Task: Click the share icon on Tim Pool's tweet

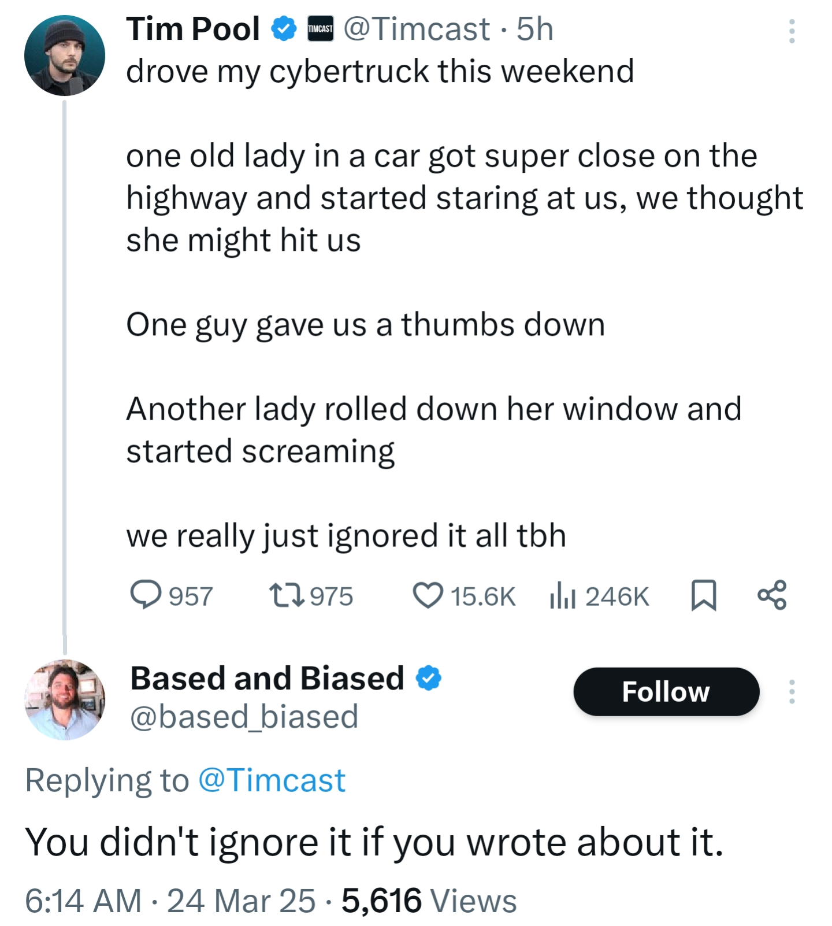Action: (772, 595)
